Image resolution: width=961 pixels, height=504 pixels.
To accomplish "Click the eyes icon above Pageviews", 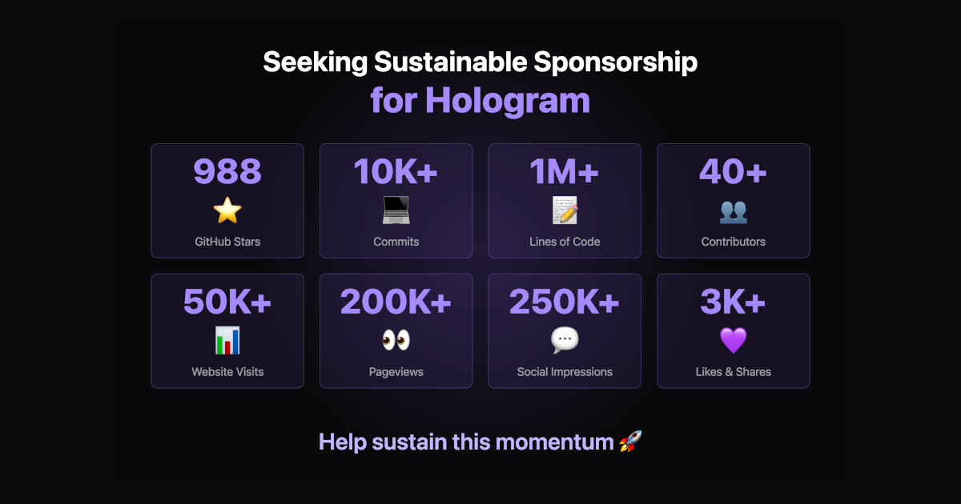I will (396, 341).
